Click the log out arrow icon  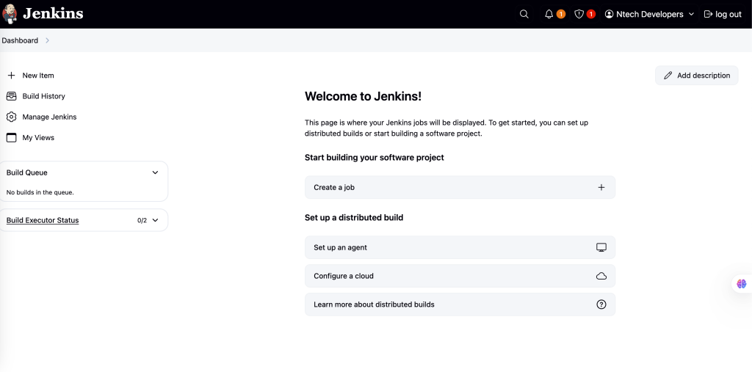pos(709,15)
